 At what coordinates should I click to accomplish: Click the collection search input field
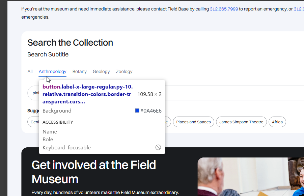[x=233, y=93]
